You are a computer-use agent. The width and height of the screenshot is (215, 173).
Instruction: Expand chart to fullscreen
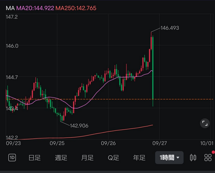(x=205, y=123)
